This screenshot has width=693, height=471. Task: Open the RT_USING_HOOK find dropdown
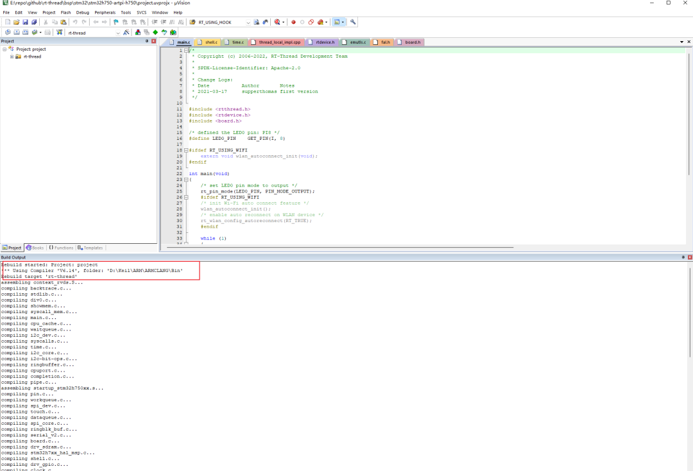click(x=248, y=22)
